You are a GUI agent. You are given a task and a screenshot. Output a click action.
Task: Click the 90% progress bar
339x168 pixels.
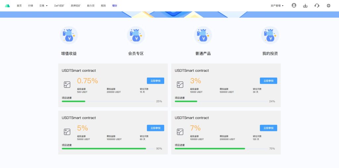(109, 148)
